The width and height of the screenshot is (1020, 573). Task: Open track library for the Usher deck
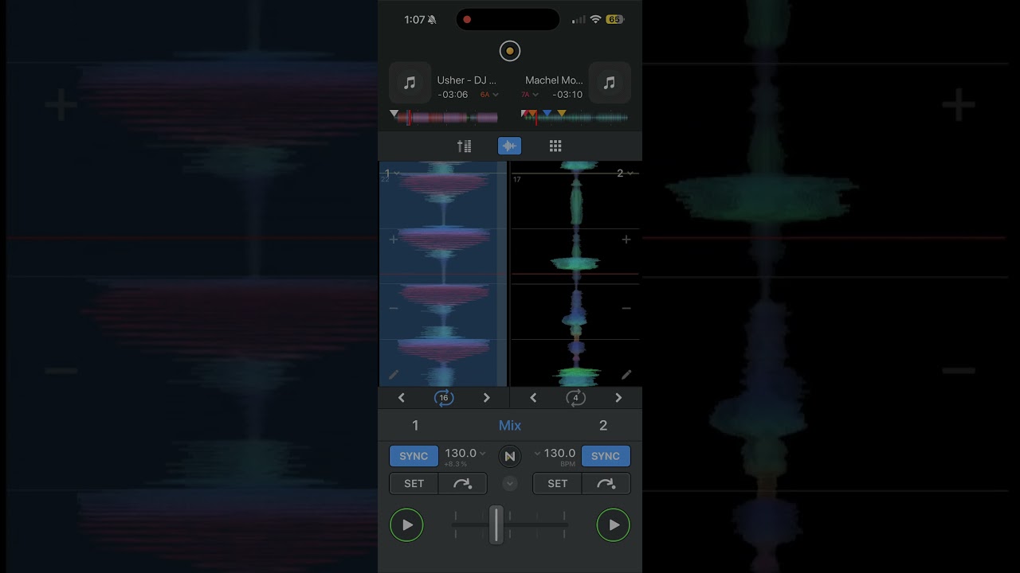click(410, 83)
